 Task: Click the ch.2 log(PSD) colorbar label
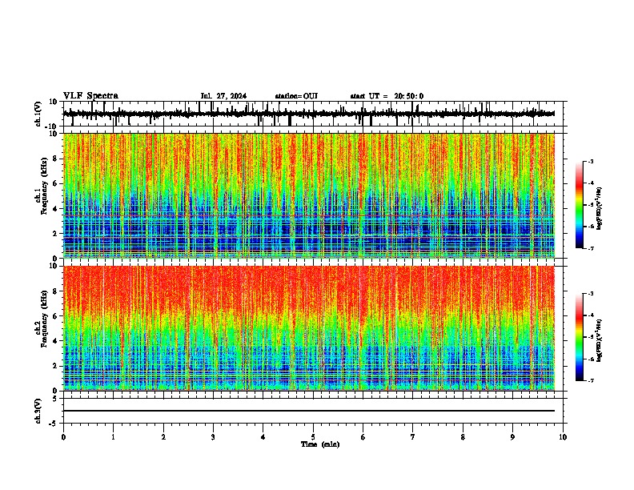(x=599, y=340)
